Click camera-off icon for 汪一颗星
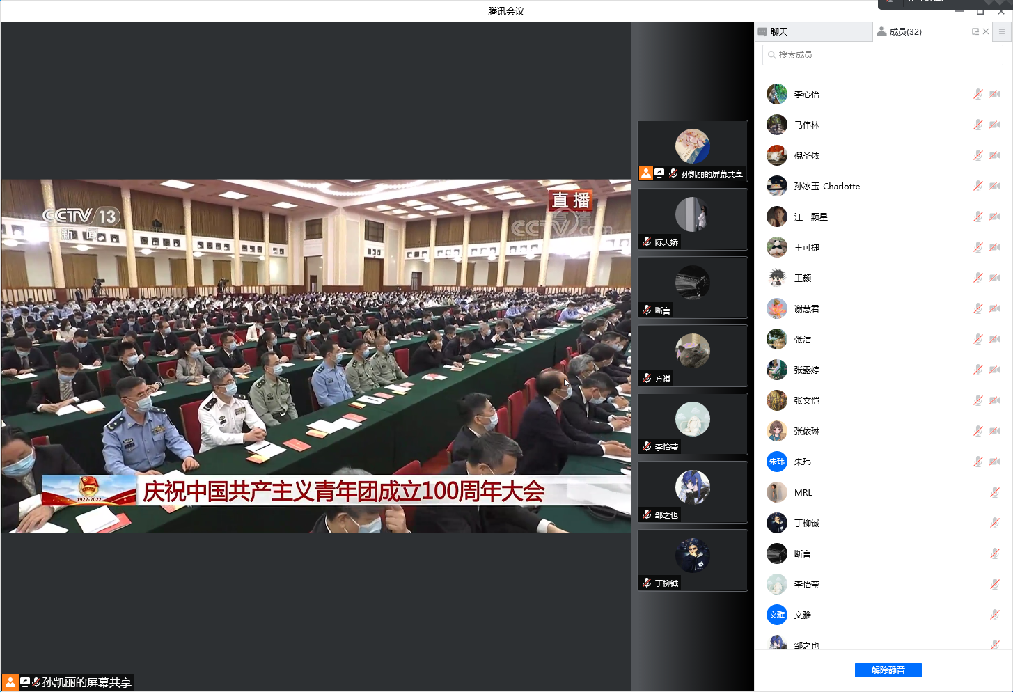 click(x=995, y=217)
